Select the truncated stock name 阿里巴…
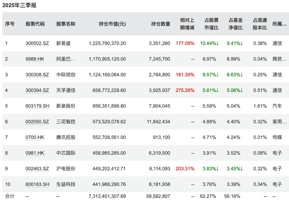The height and width of the screenshot is (200, 289). pos(66,59)
